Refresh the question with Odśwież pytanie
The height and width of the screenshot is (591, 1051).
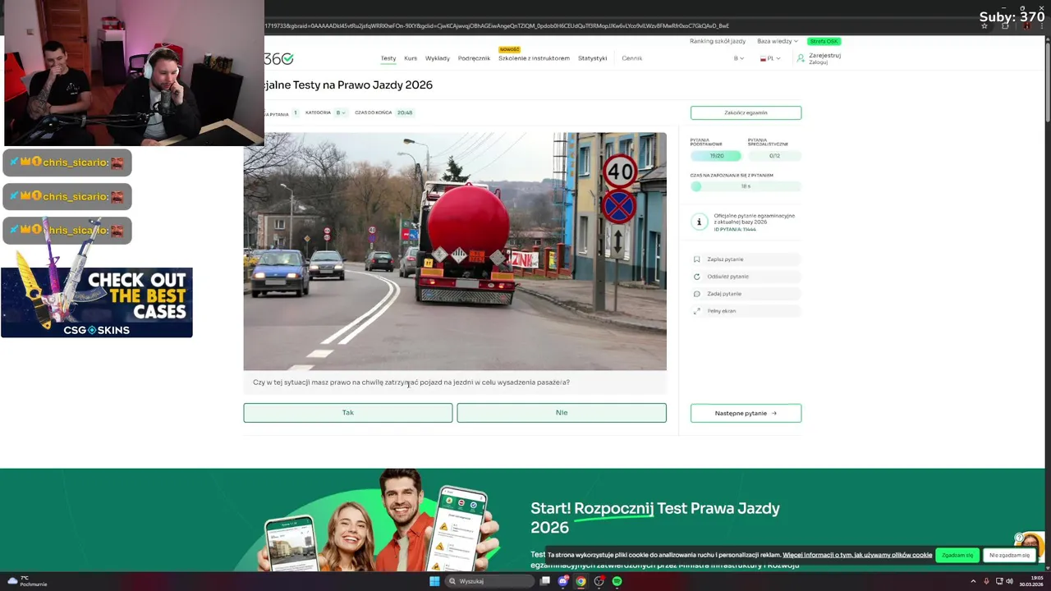coord(746,277)
